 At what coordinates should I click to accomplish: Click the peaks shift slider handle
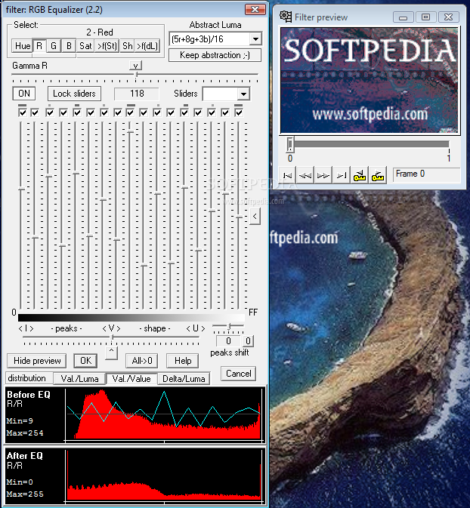point(229,326)
